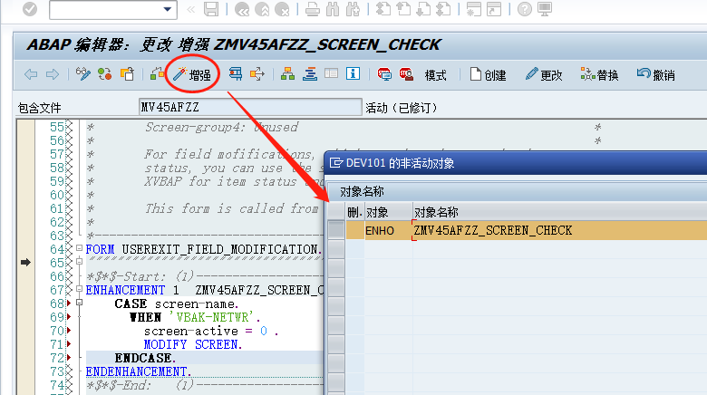Image resolution: width=707 pixels, height=395 pixels.
Task: Click the Print icon
Action: [313, 9]
